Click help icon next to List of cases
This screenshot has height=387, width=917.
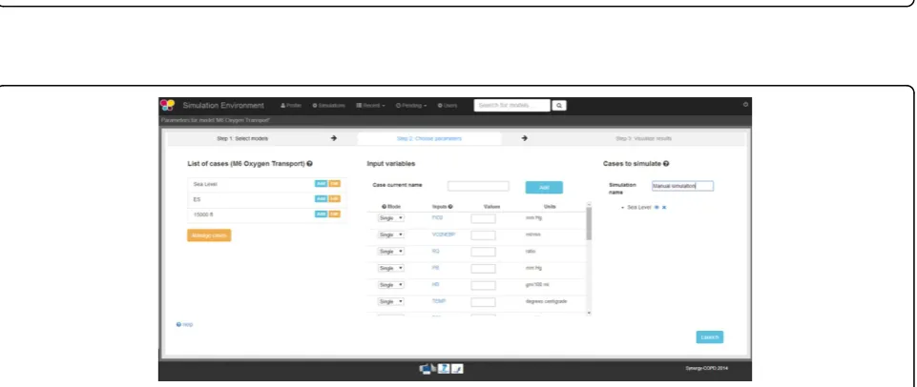point(309,164)
